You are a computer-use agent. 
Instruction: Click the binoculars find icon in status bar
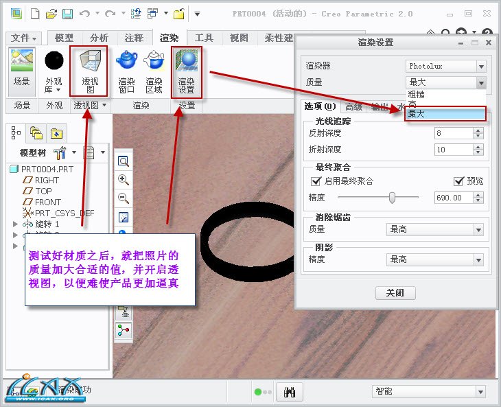click(290, 392)
